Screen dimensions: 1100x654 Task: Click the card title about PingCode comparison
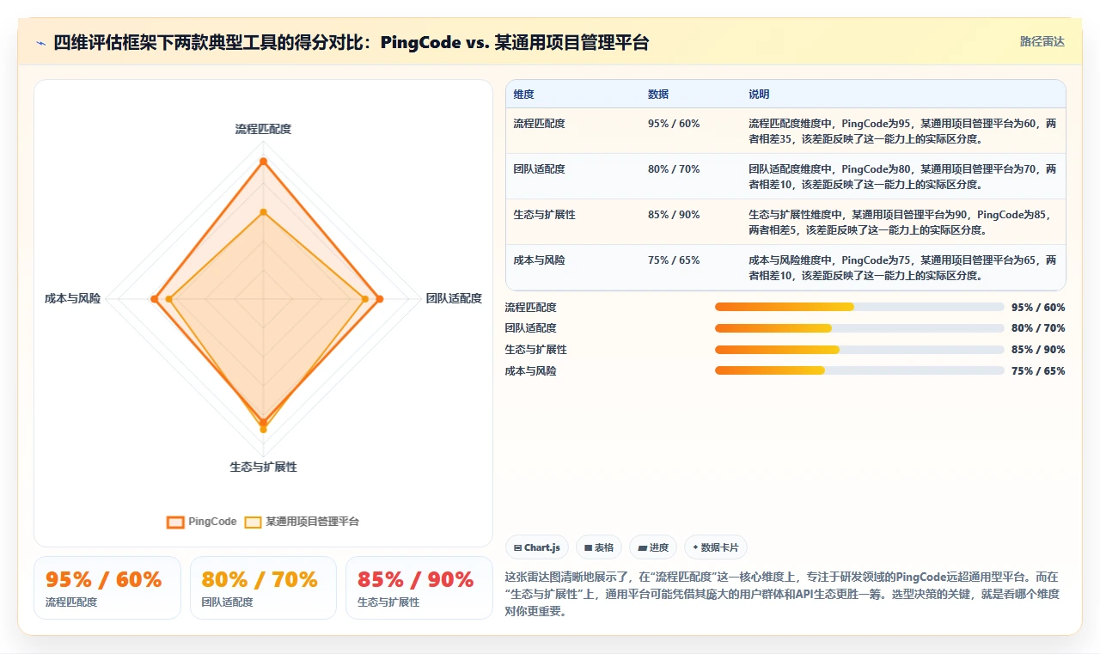click(351, 42)
